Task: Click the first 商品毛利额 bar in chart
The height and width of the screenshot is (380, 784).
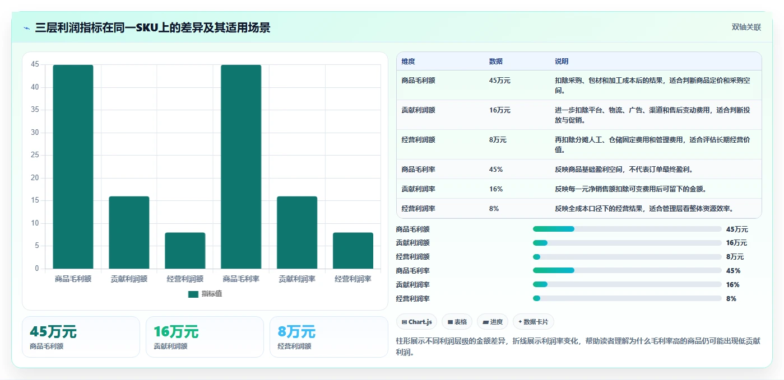Action: (73, 167)
